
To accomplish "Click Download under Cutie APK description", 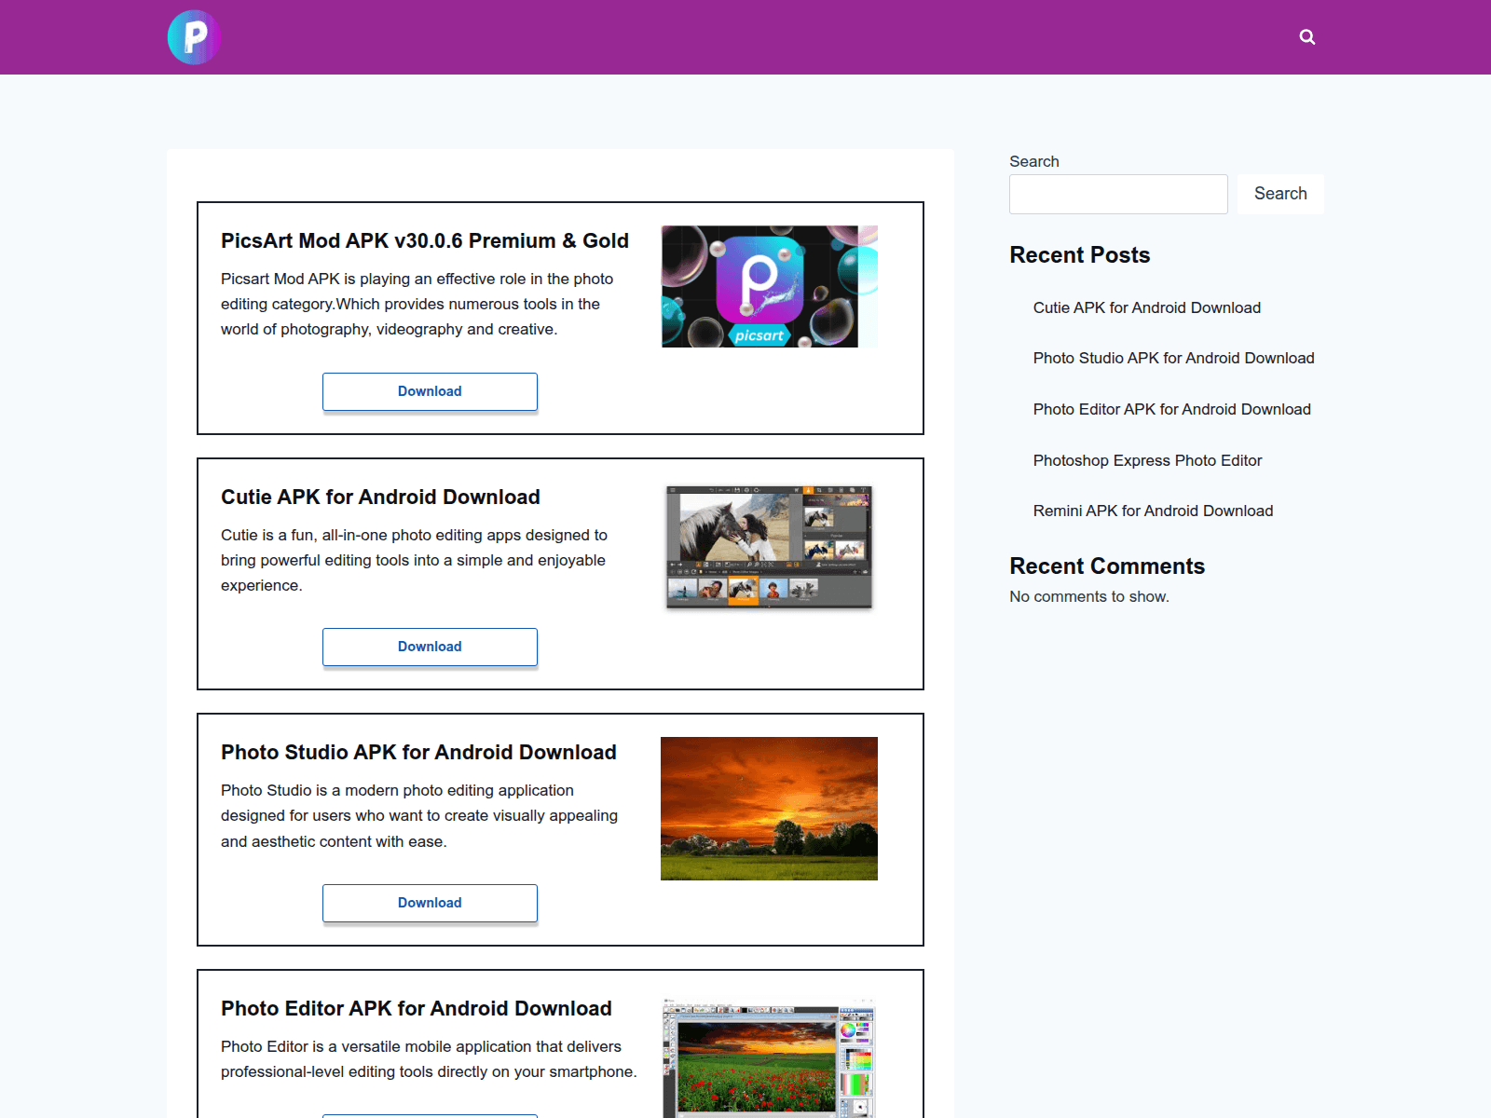I will pos(430,647).
